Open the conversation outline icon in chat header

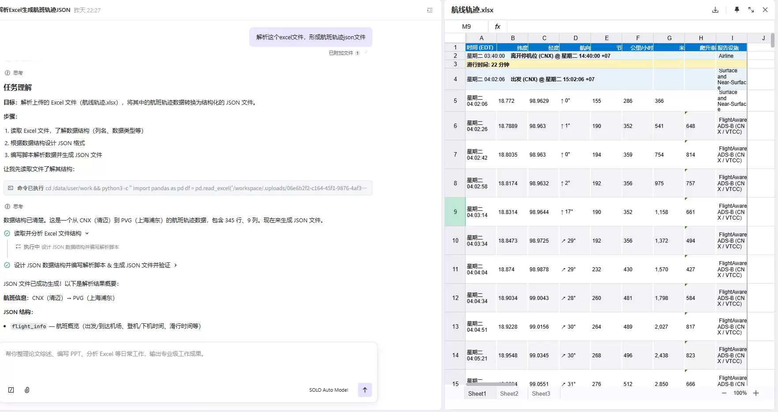[x=430, y=10]
